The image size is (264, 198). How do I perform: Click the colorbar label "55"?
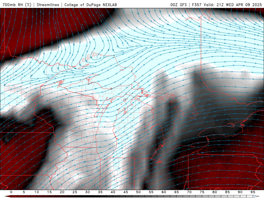[x=151, y=192]
